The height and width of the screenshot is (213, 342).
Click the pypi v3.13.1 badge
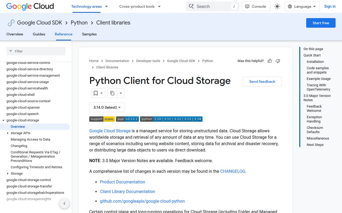coord(127,119)
